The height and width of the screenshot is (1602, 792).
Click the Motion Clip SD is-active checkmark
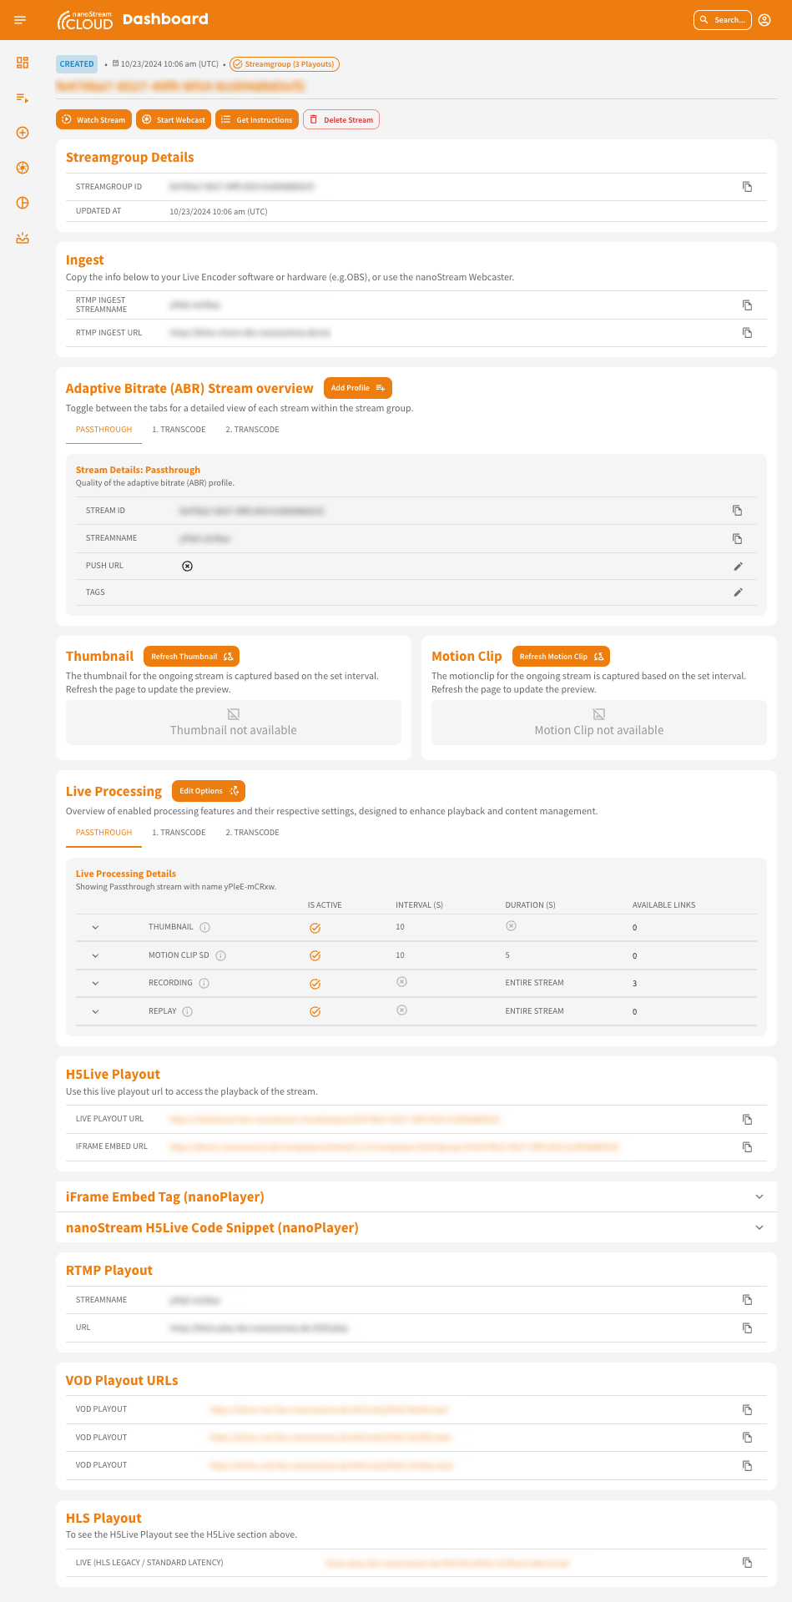coord(315,955)
